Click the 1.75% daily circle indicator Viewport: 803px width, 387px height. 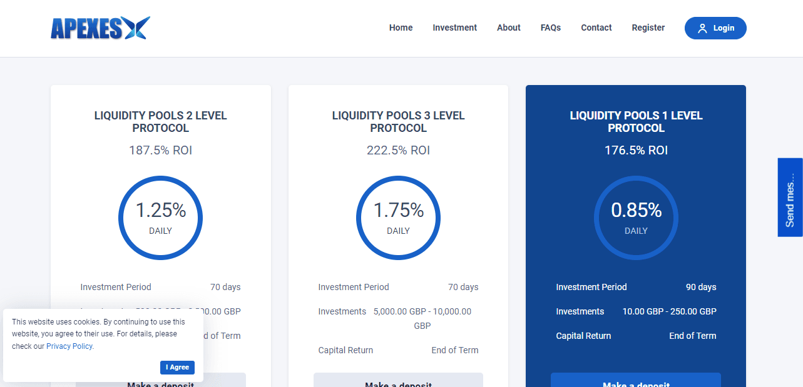click(398, 218)
